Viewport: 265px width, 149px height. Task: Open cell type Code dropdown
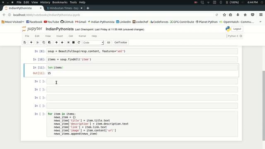point(93,43)
